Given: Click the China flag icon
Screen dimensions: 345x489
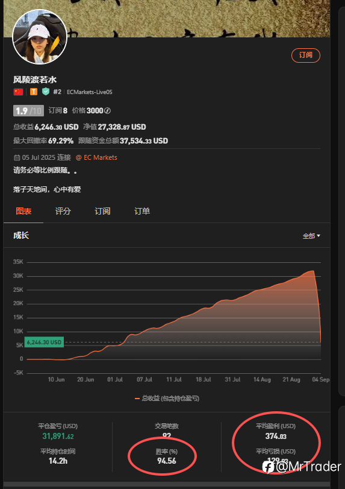Looking at the screenshot, I should click(x=19, y=92).
